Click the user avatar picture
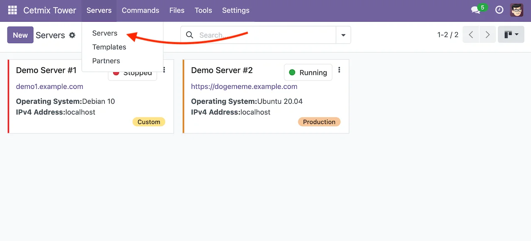This screenshot has height=241, width=531. coord(516,10)
